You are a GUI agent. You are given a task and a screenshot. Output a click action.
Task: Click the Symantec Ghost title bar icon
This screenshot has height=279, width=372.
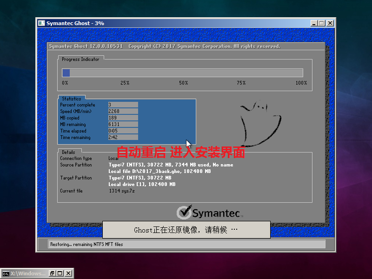[41, 23]
